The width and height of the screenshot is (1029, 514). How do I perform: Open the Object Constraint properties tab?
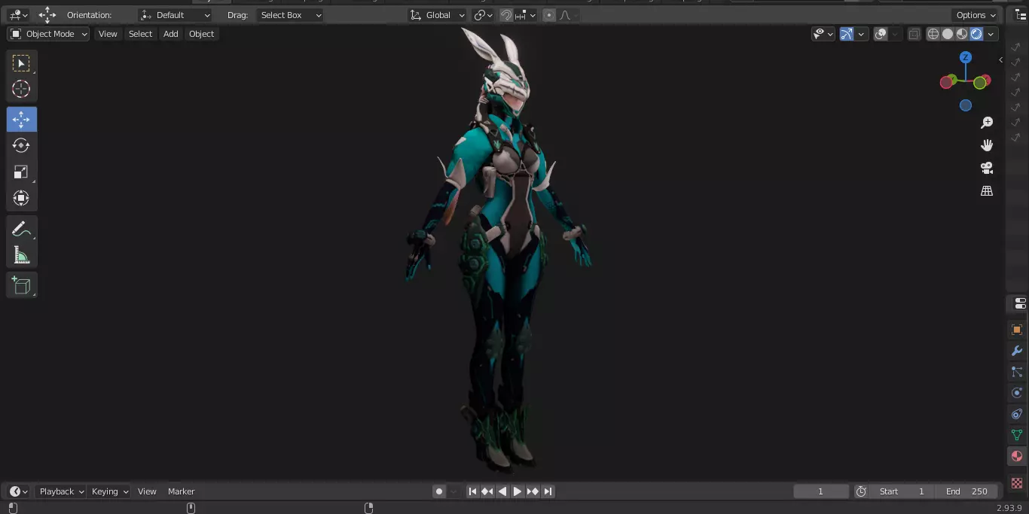(1017, 414)
